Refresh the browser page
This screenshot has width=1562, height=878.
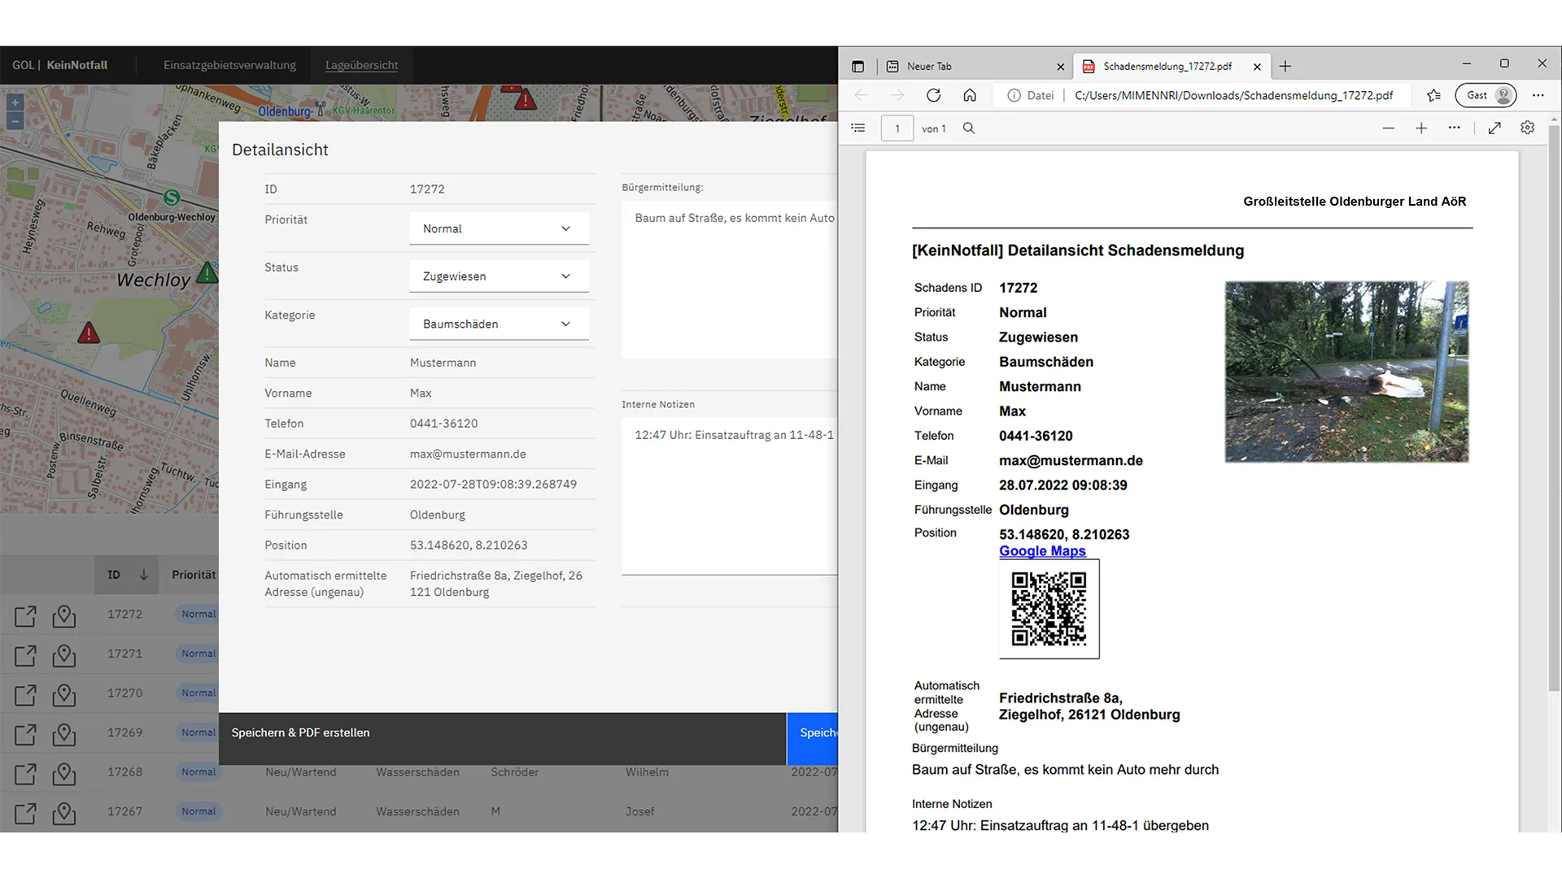[x=933, y=95]
